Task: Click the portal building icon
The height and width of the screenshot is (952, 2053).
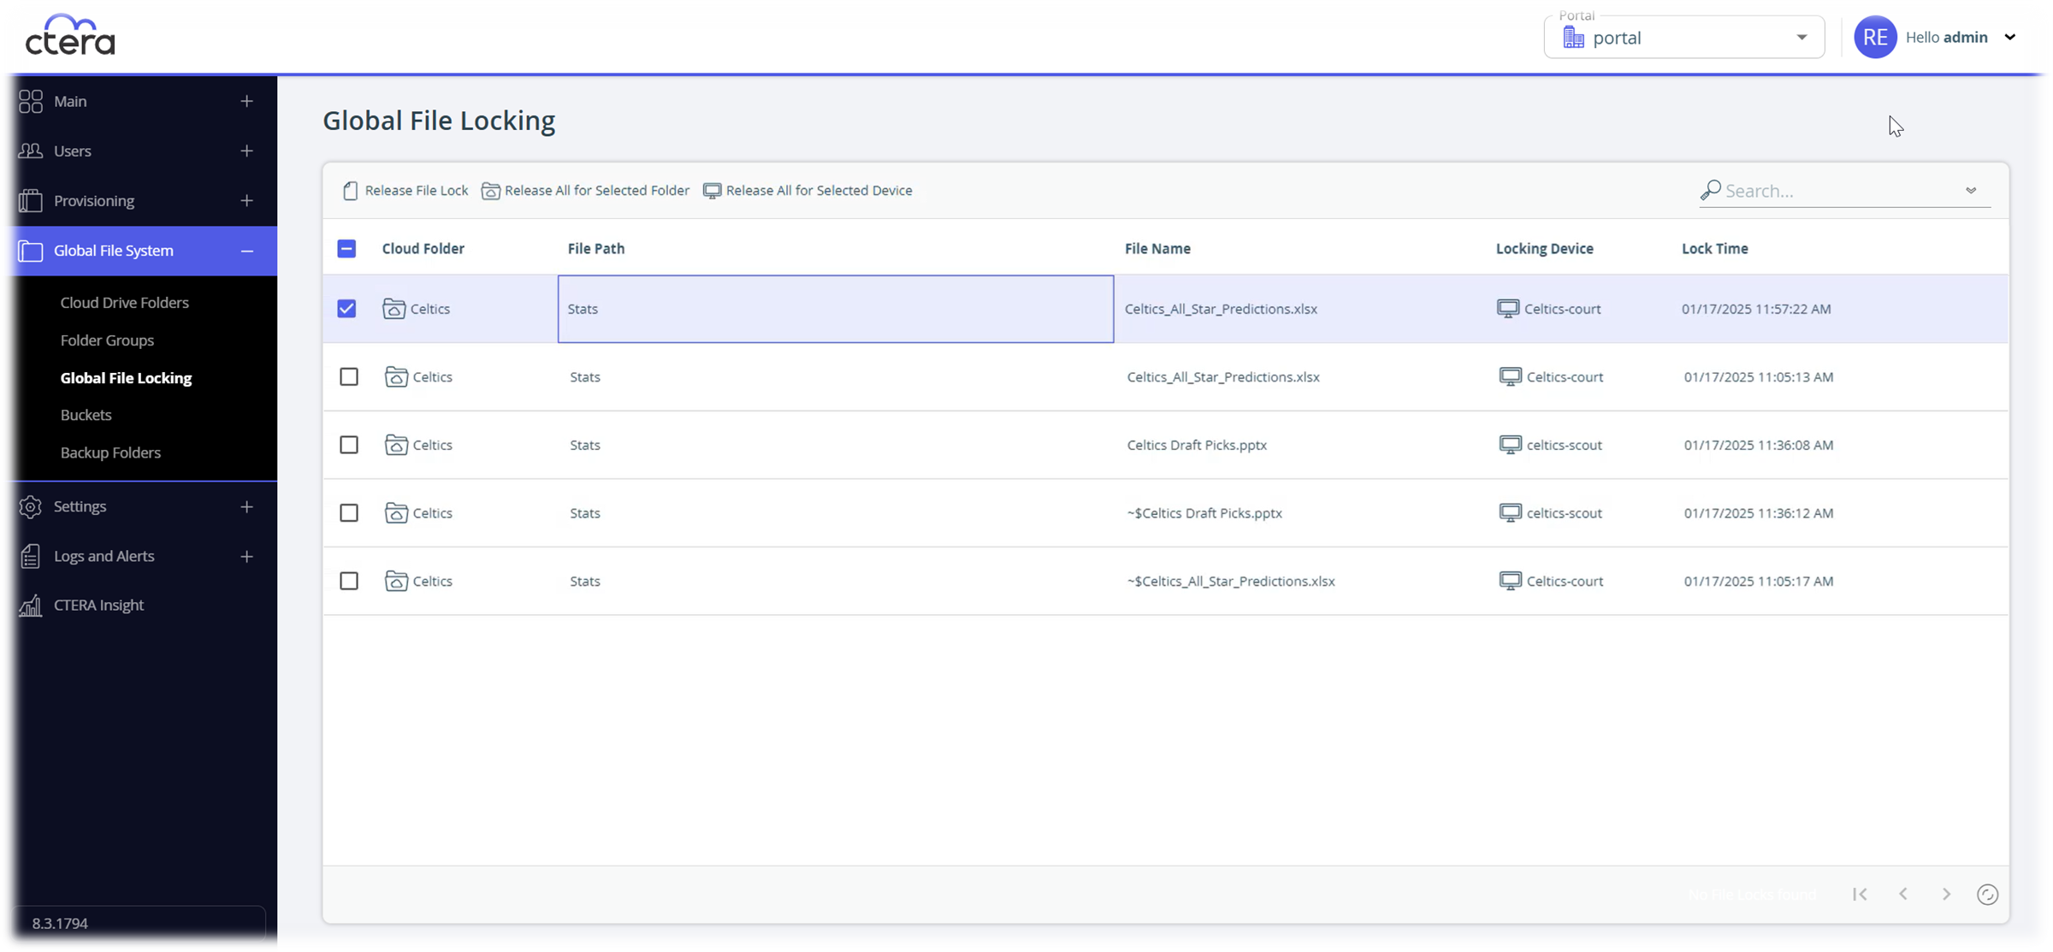Action: coord(1573,38)
